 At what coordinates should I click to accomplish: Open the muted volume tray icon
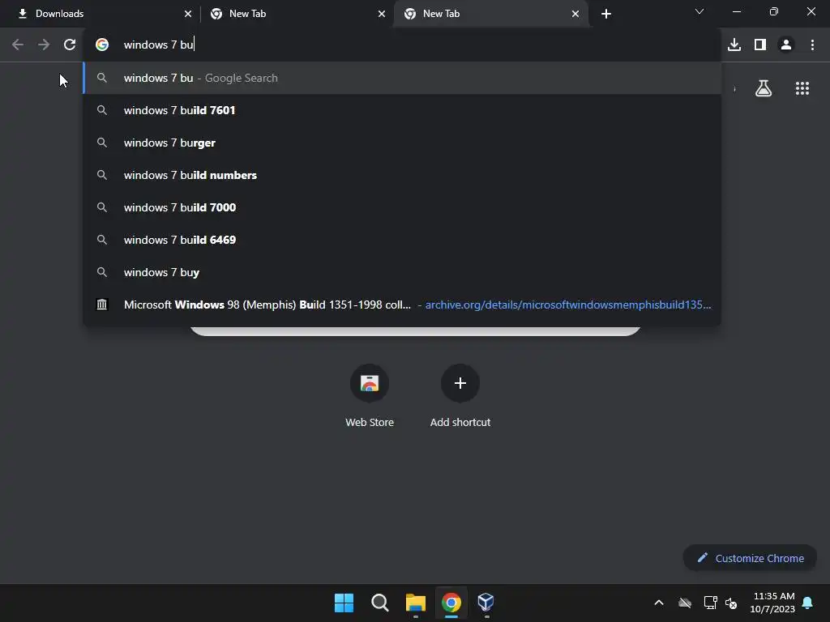coord(731,603)
